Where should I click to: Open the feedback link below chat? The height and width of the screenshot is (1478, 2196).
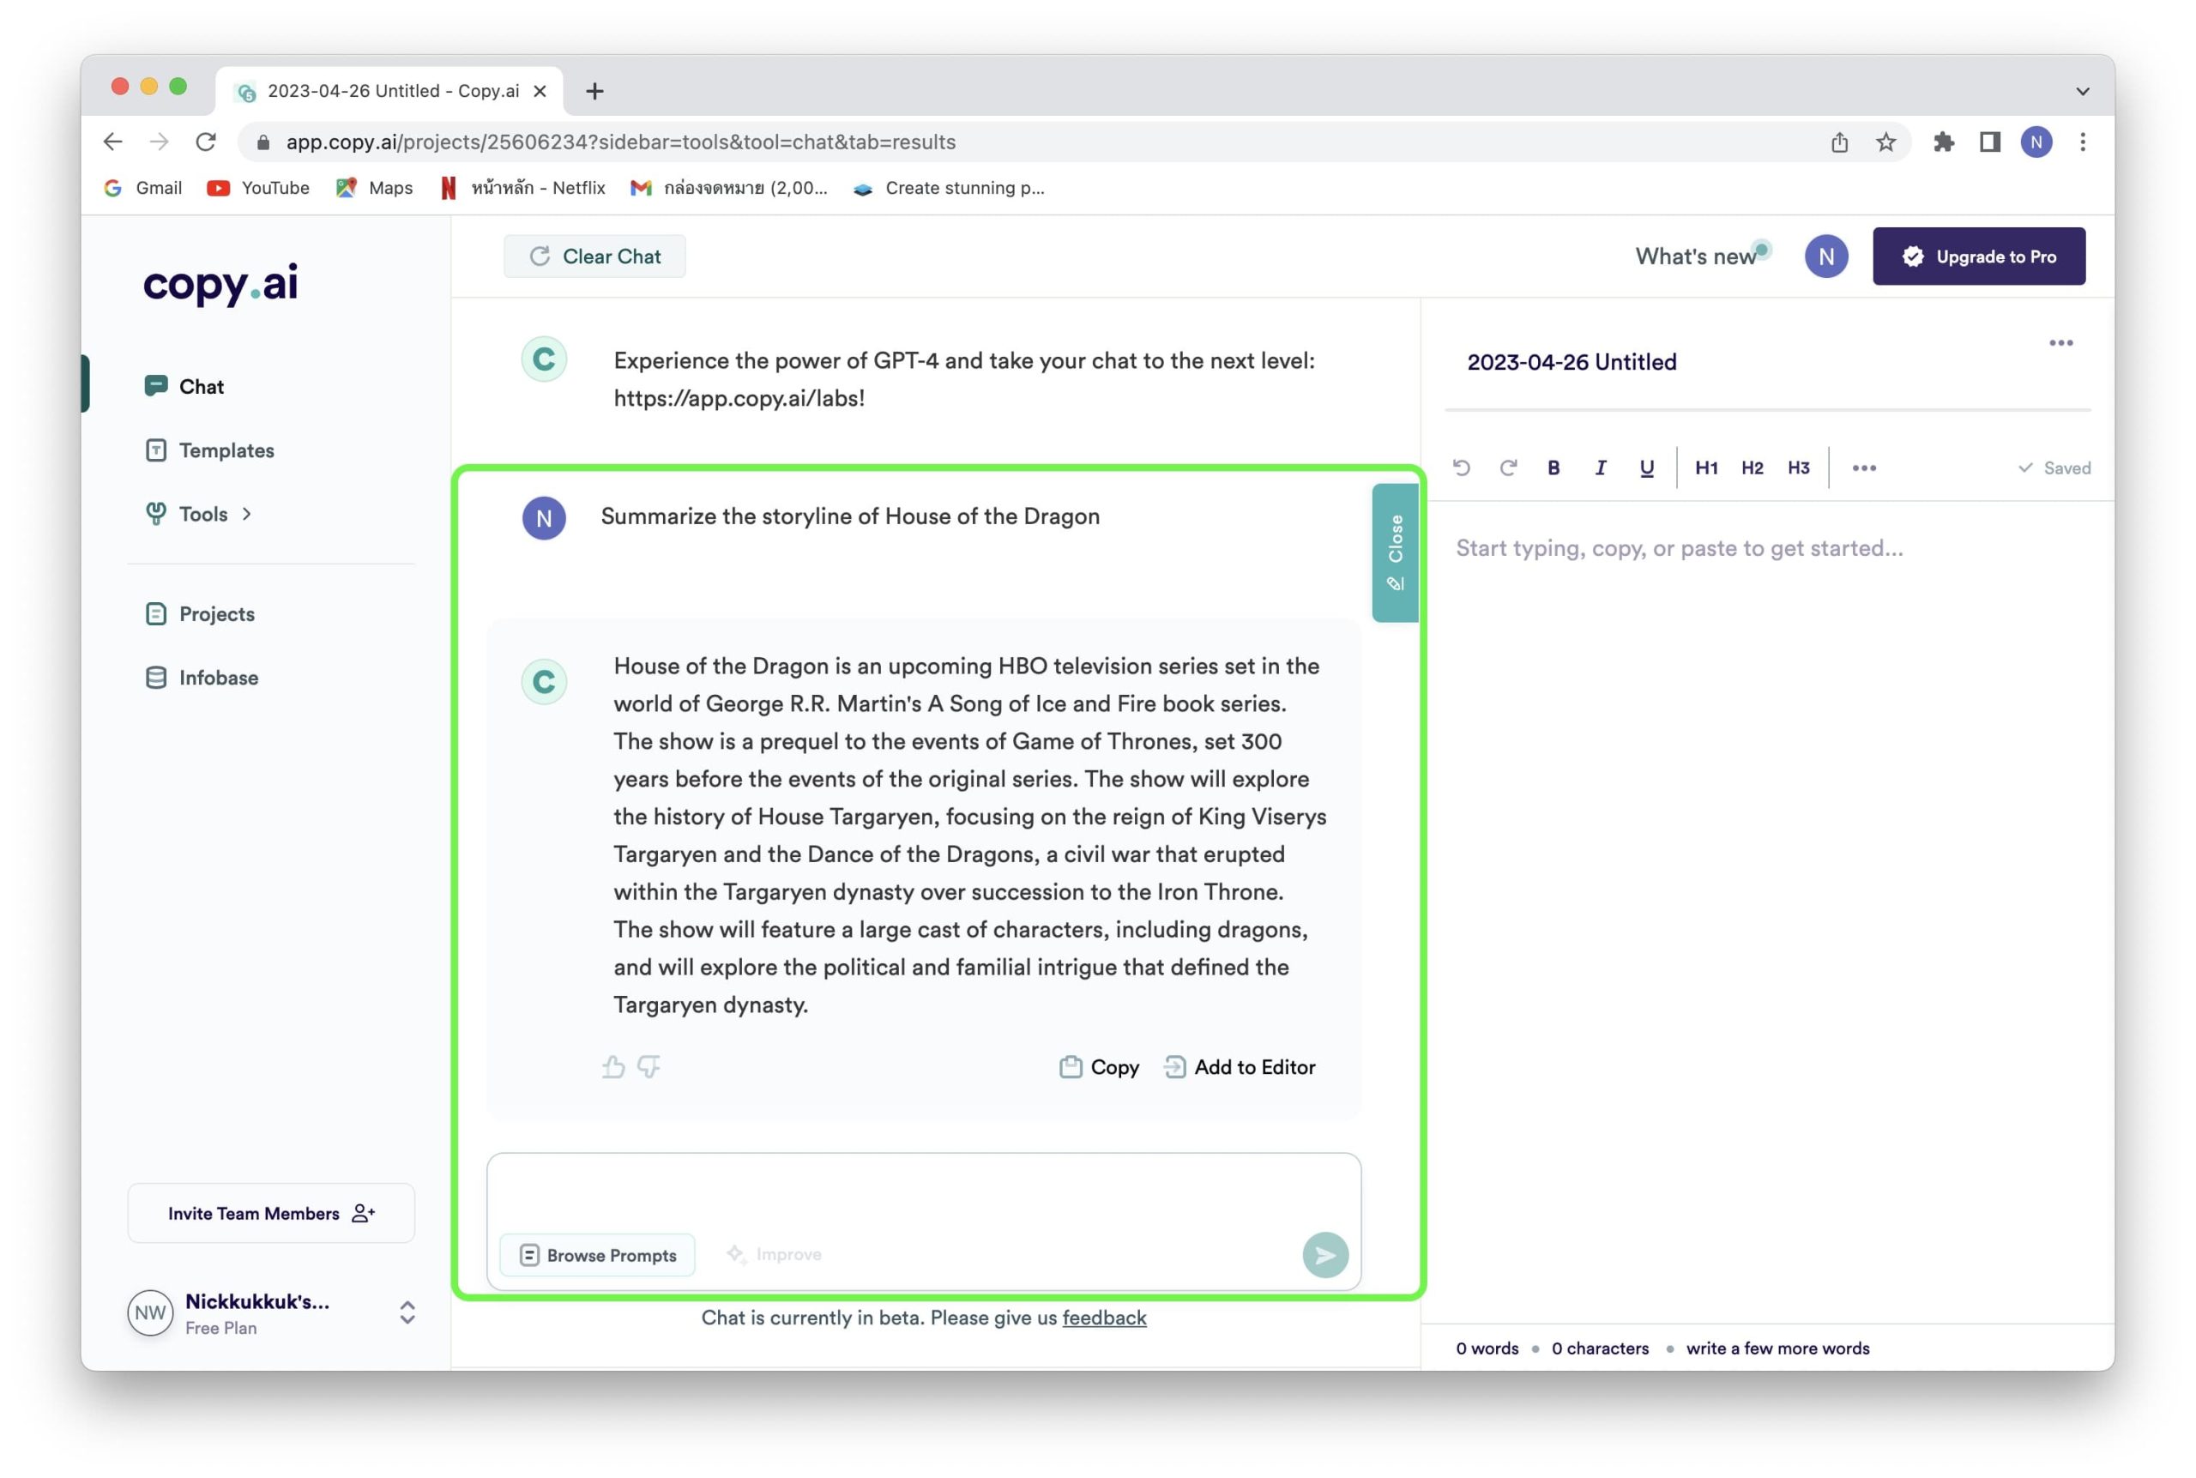pos(1104,1318)
